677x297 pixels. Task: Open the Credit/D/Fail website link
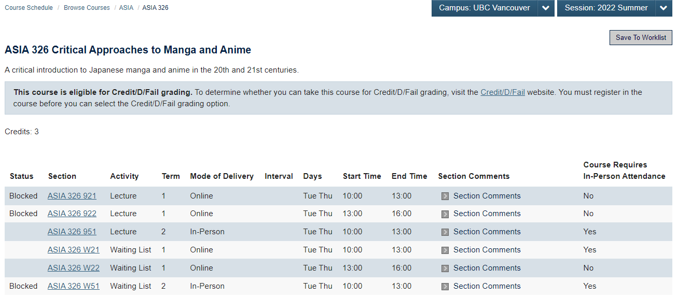click(503, 92)
